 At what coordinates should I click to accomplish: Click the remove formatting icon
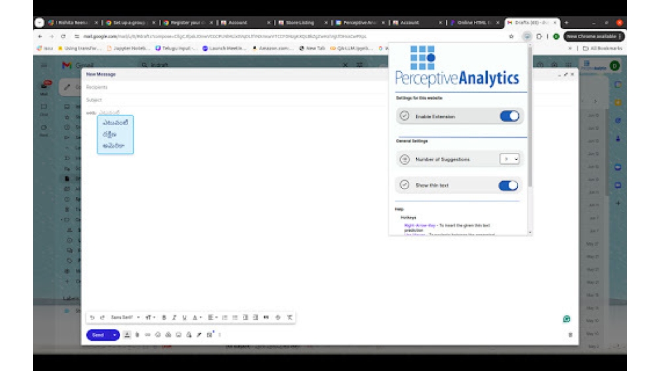pyautogui.click(x=289, y=318)
